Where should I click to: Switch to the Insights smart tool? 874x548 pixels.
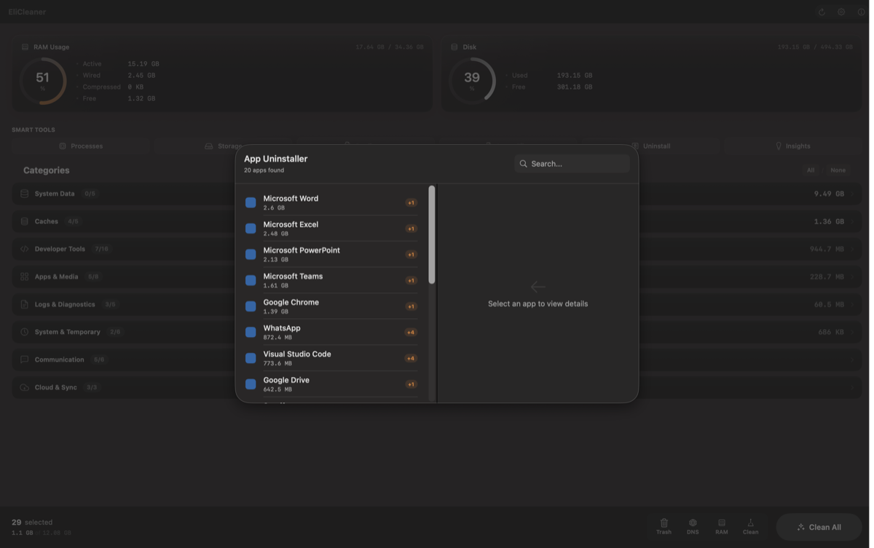coord(792,146)
